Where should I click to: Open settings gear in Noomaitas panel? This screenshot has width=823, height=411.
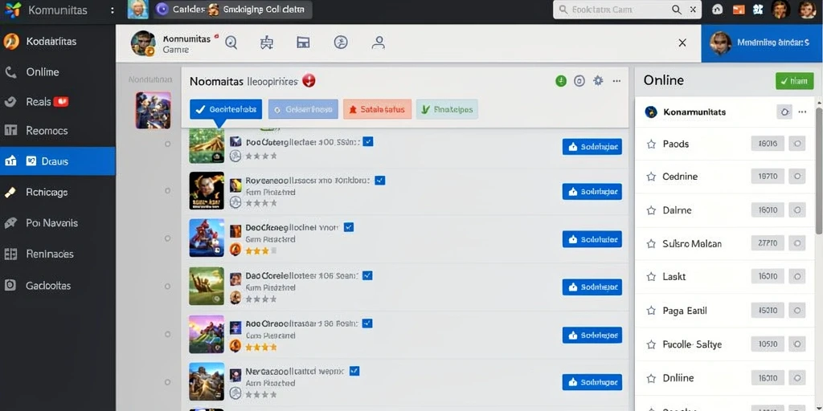598,81
